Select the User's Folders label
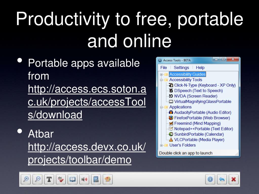The height and width of the screenshot is (194, 259). (182, 145)
